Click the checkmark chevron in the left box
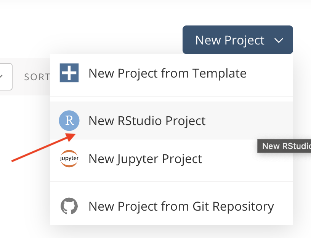Image resolution: width=311 pixels, height=238 pixels. pyautogui.click(x=1, y=76)
